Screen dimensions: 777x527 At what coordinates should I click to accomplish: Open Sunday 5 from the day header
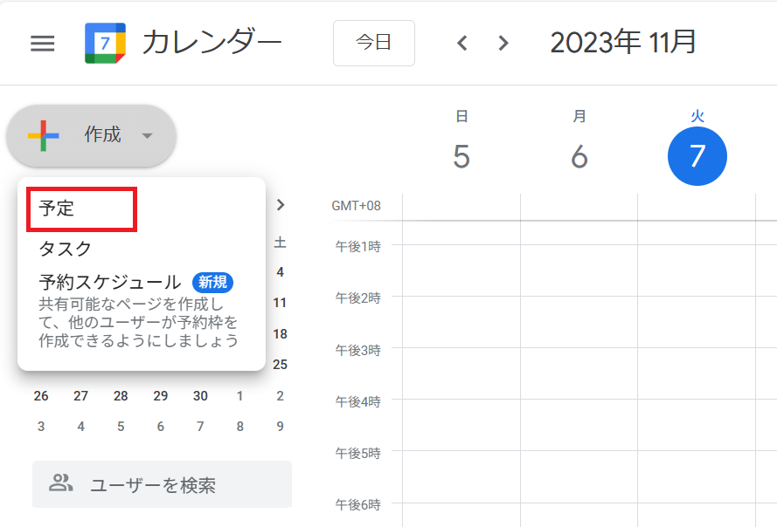461,157
